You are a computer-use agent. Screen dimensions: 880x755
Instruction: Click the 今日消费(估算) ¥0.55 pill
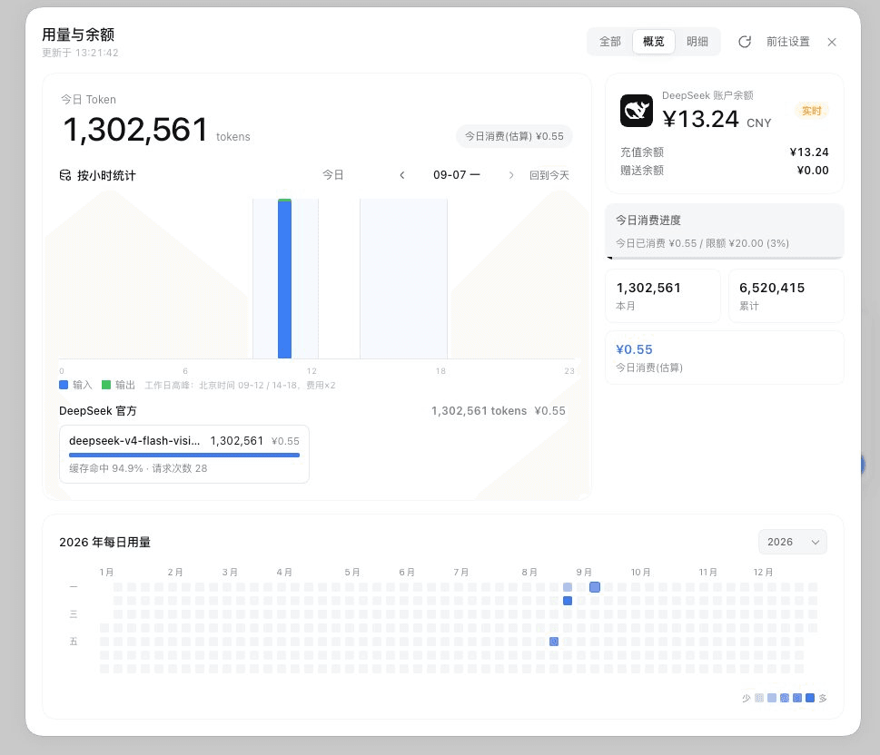click(x=514, y=136)
